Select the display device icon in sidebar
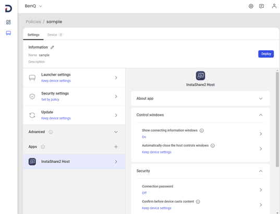 pos(8,33)
